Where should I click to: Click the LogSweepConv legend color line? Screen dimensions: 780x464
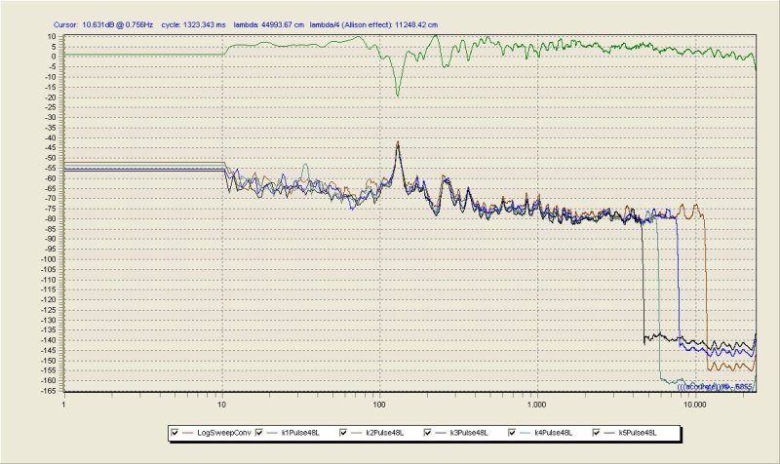pyautogui.click(x=187, y=433)
